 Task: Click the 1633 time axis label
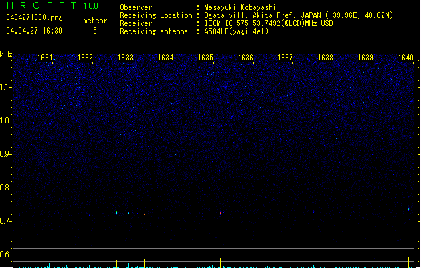125,58
